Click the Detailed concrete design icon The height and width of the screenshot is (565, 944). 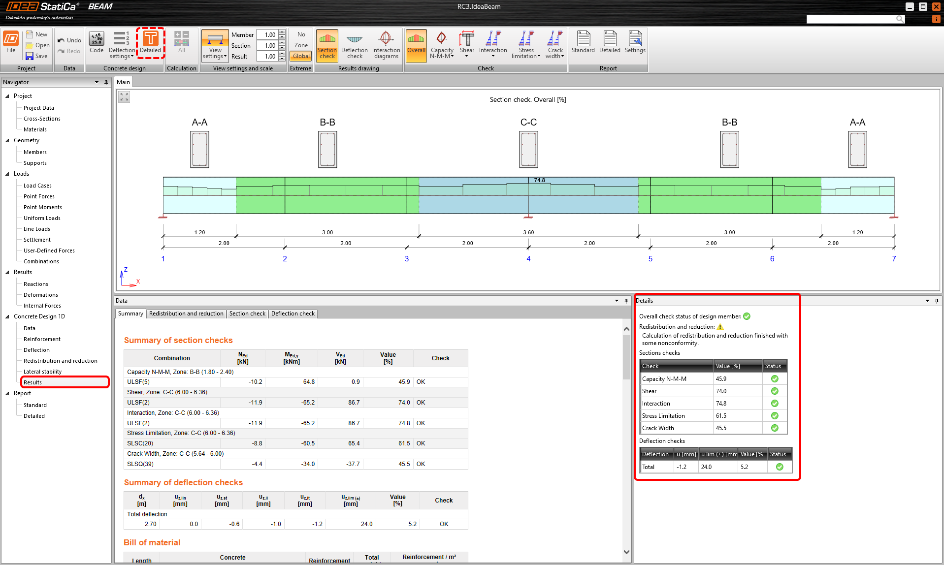(150, 42)
